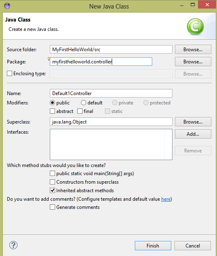Tick the Generate comments checkbox
This screenshot has width=217, height=256.
pyautogui.click(x=52, y=207)
